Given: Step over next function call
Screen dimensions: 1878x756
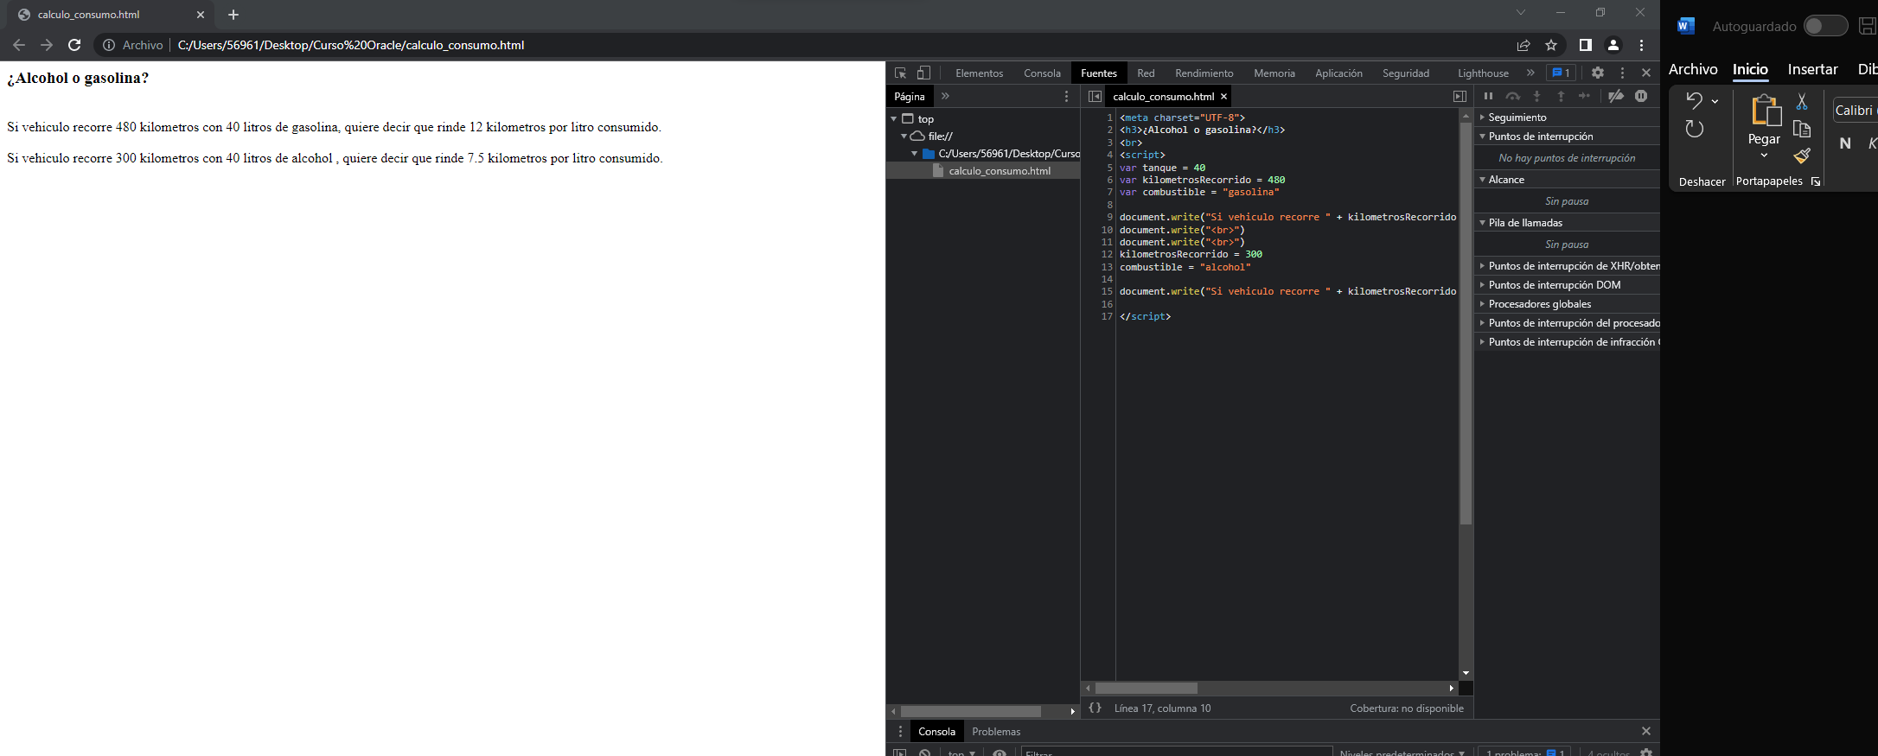Looking at the screenshot, I should pos(1512,96).
